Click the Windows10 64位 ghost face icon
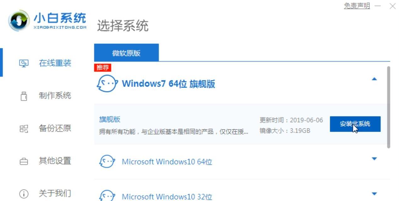 tap(107, 162)
